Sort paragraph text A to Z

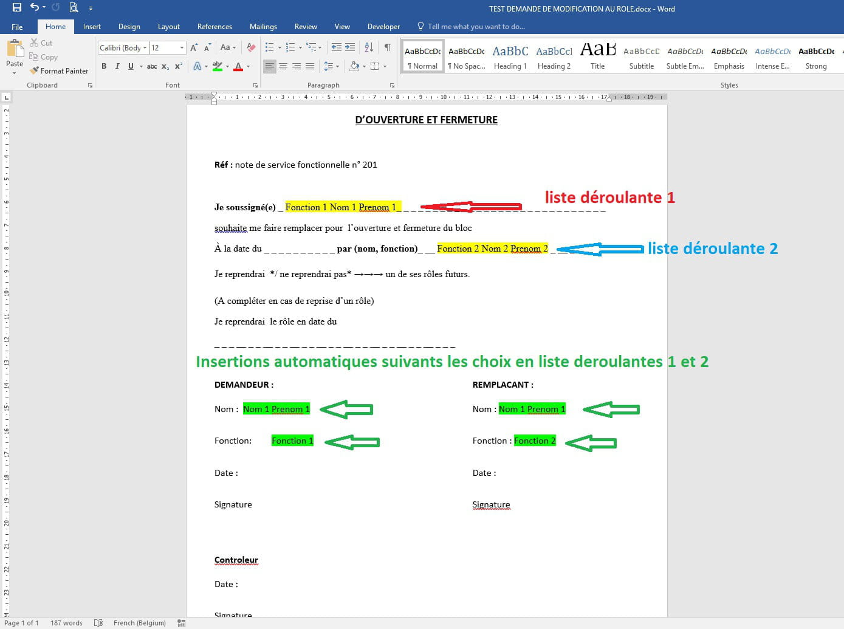369,47
